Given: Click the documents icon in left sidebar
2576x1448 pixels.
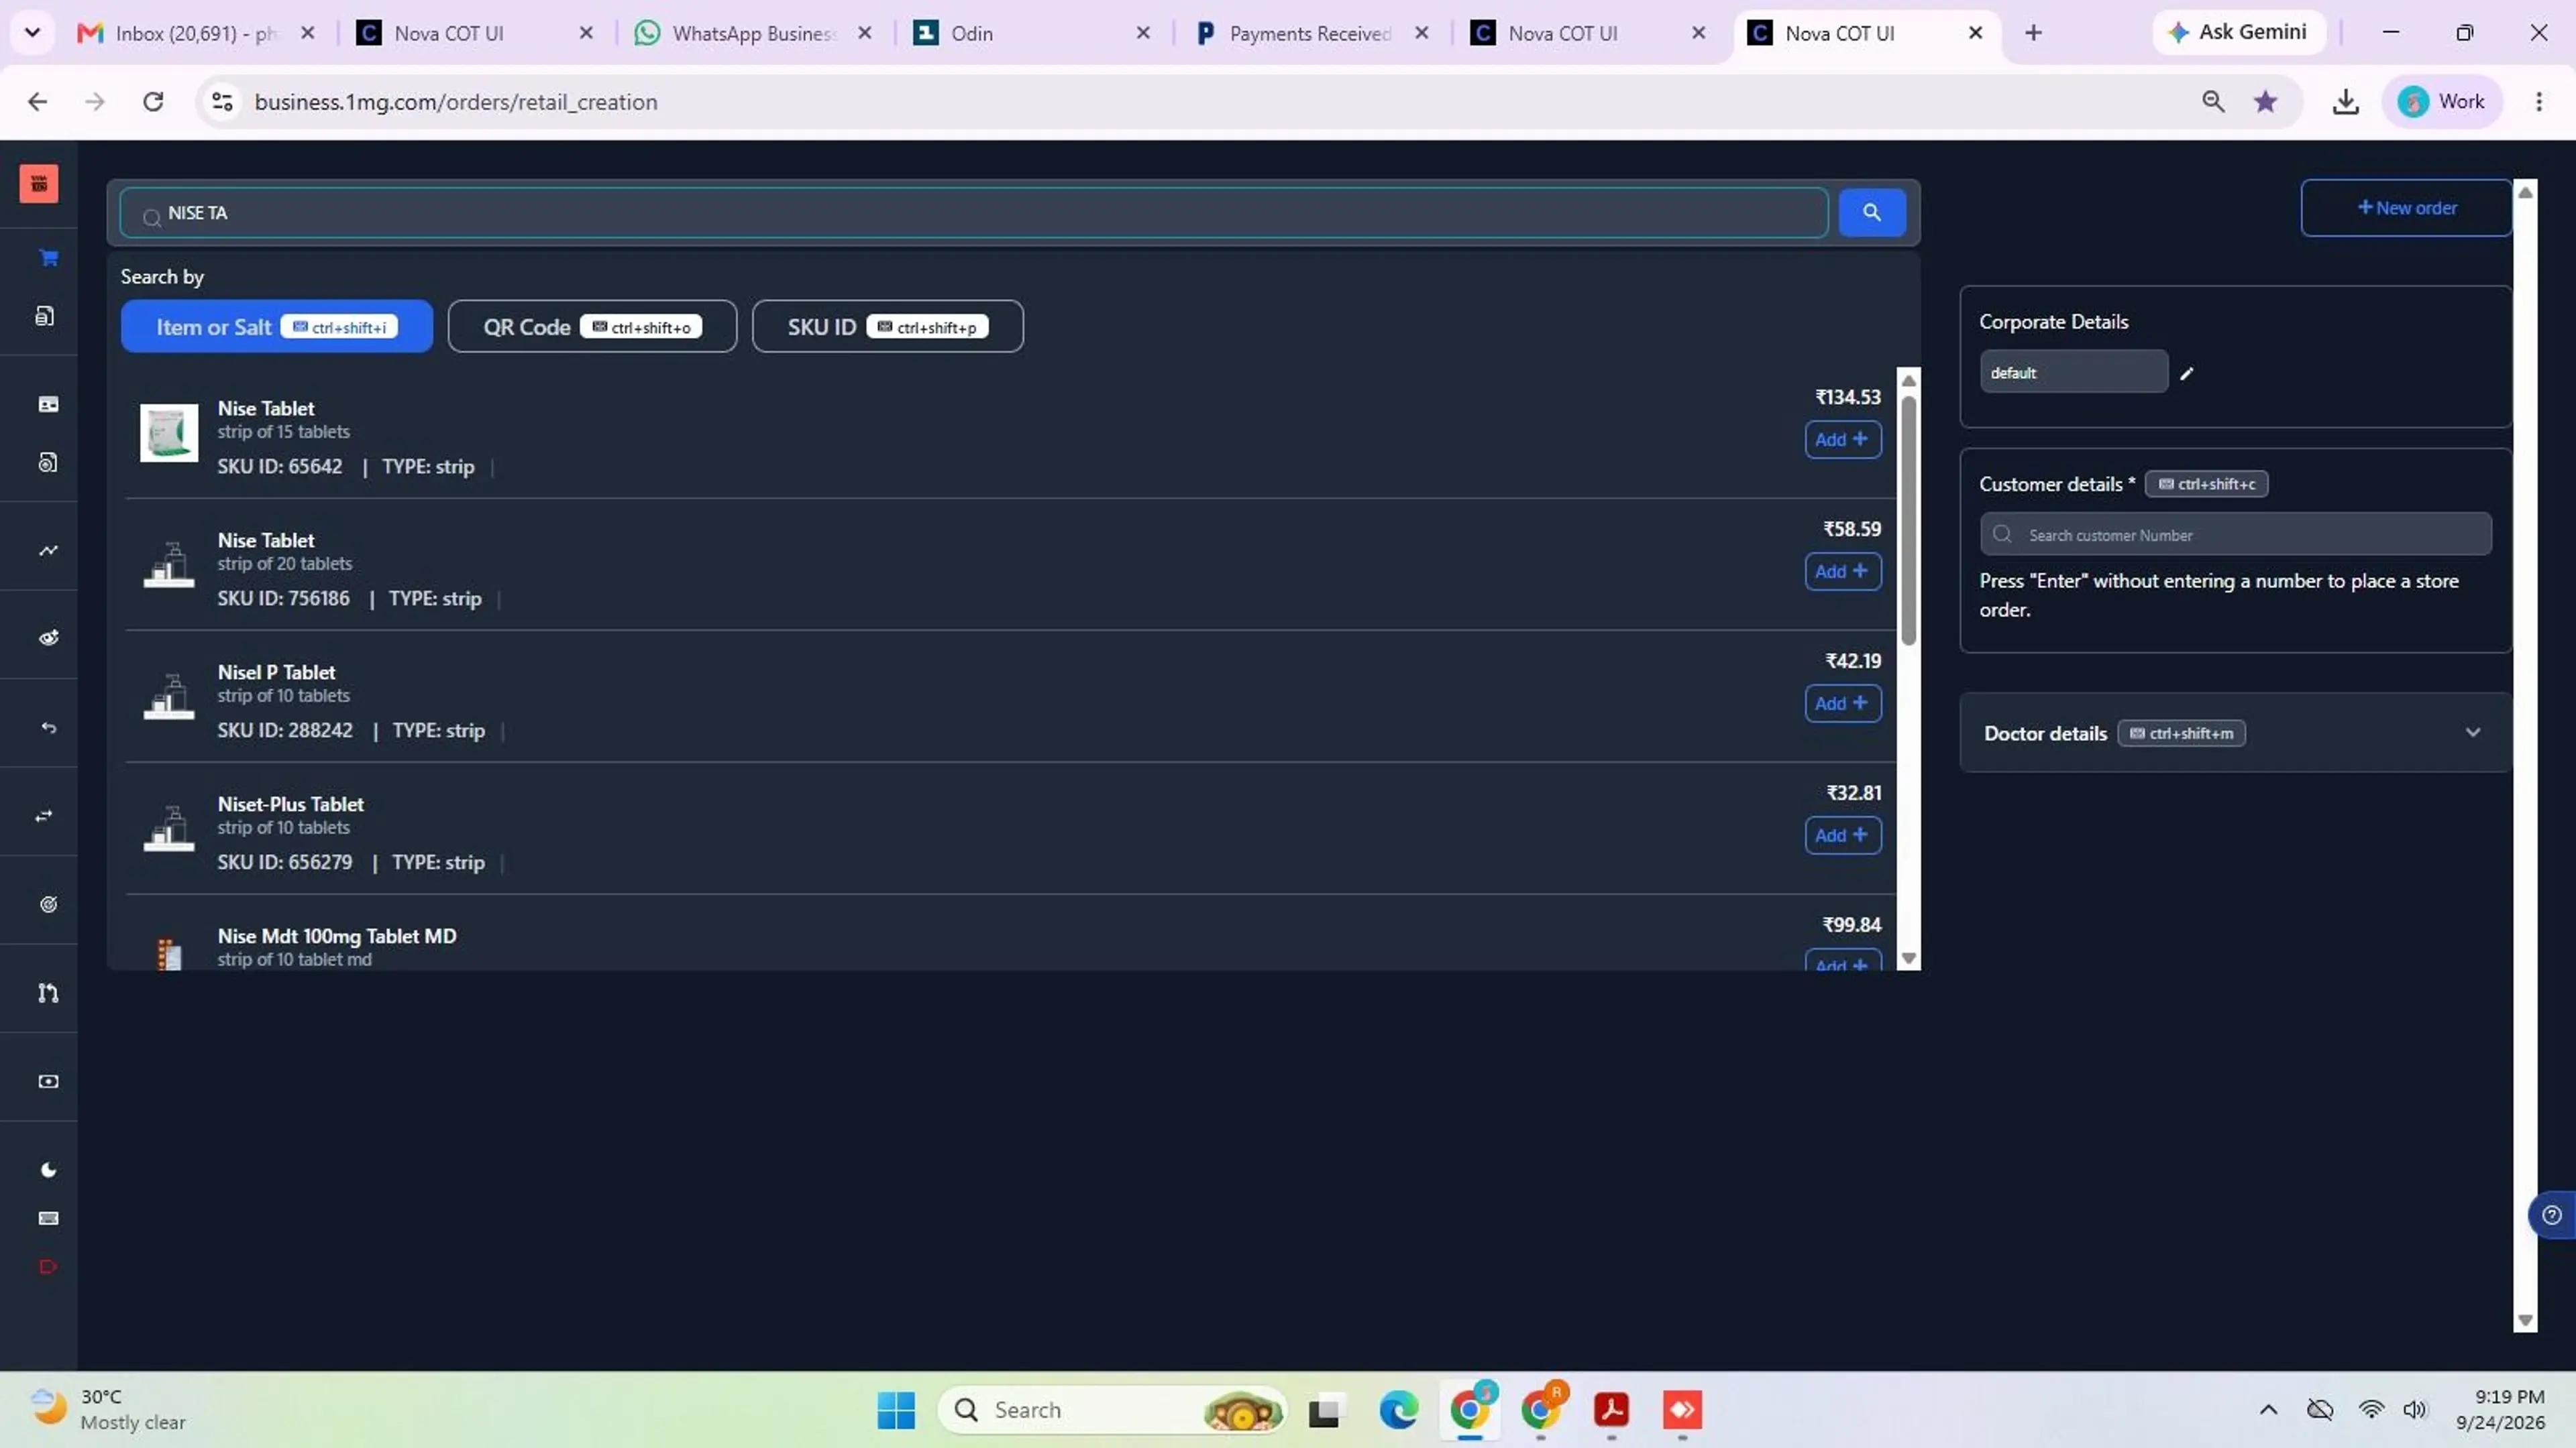Looking at the screenshot, I should click(x=45, y=316).
